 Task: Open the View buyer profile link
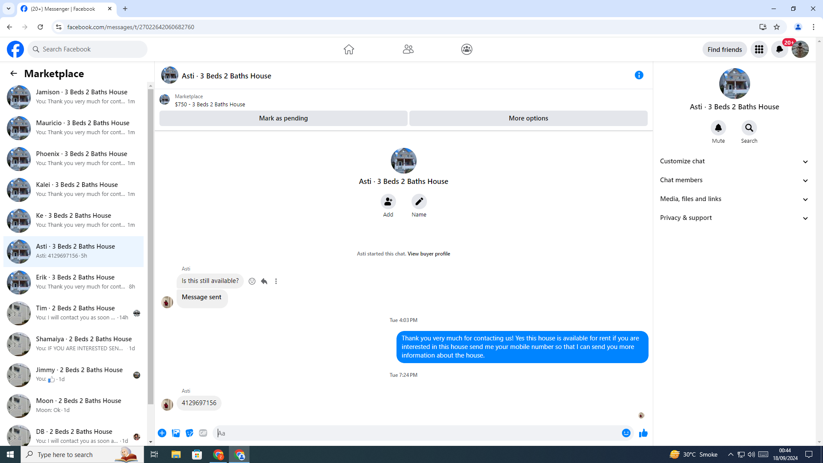tap(429, 254)
